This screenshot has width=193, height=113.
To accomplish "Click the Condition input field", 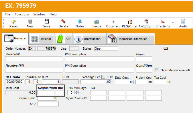I will click(x=144, y=70).
